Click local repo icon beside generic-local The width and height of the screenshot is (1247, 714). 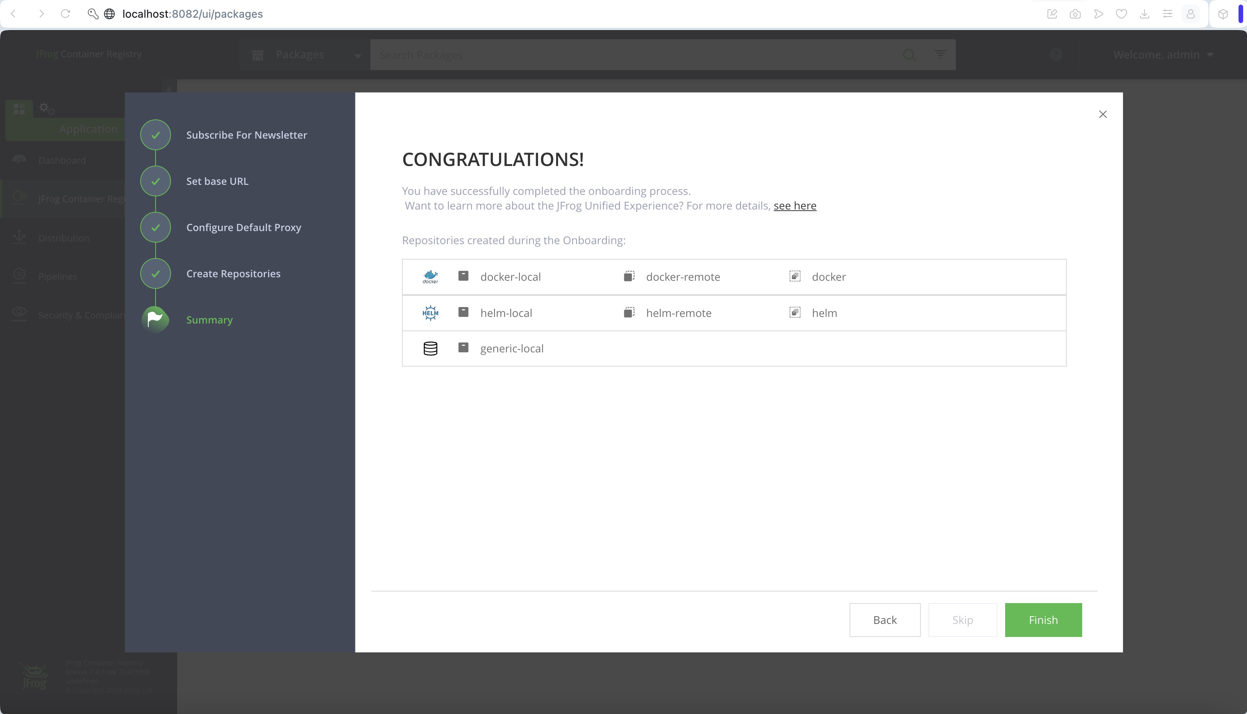463,348
